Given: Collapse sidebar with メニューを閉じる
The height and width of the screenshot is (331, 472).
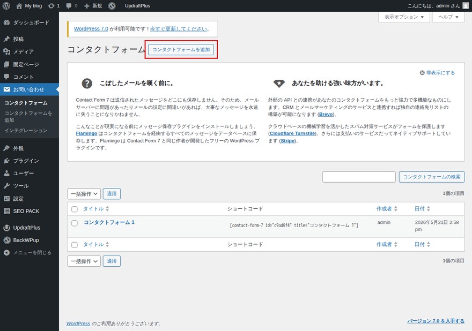Looking at the screenshot, I should (x=29, y=253).
